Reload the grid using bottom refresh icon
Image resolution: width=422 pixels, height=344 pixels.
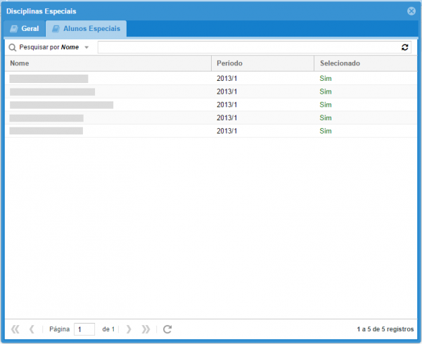pos(167,329)
